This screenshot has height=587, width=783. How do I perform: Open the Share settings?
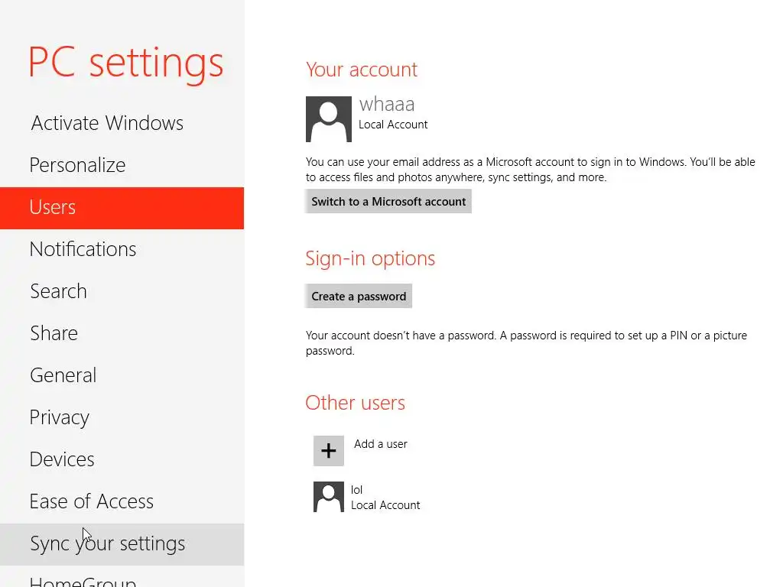(x=54, y=333)
